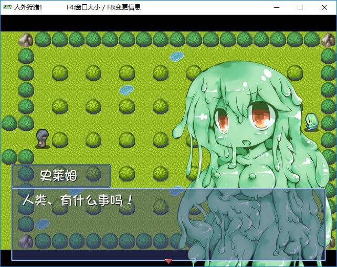Click the rock in the top-right map corner
Screen dimensions: 337x267
click(x=329, y=40)
